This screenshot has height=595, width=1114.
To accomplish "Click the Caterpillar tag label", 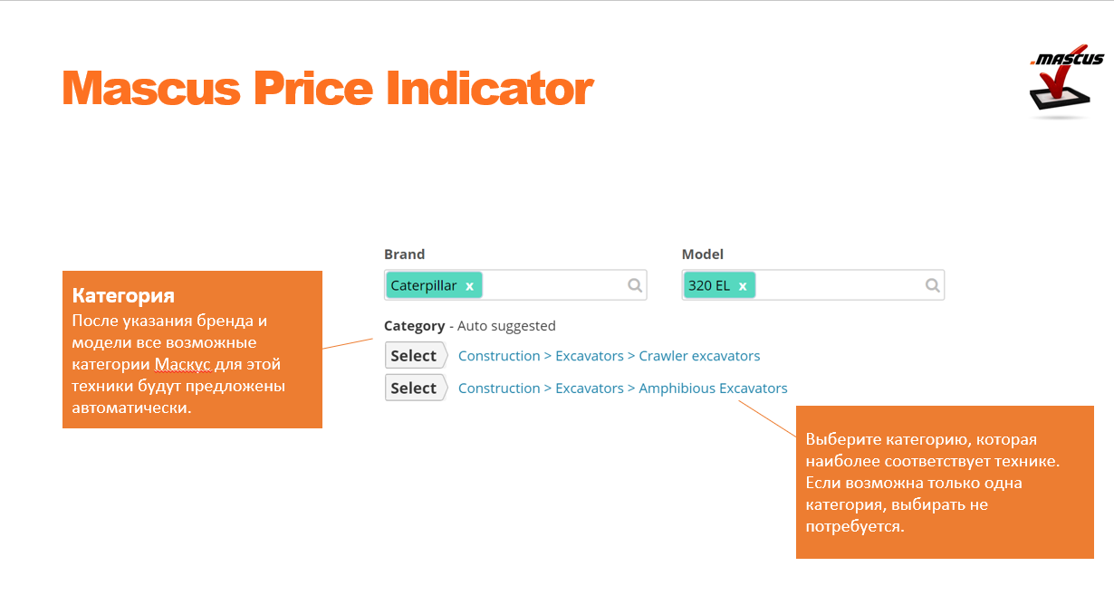I will (x=424, y=286).
